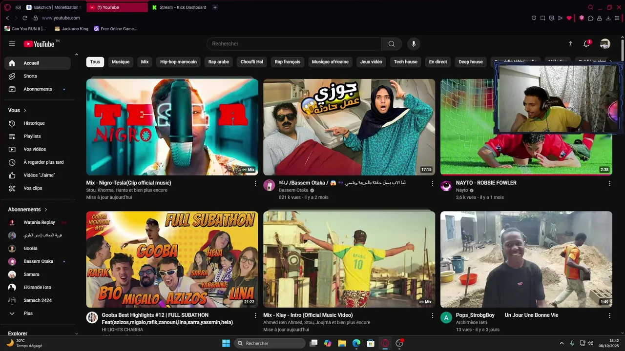Go back with the browser back arrow
This screenshot has height=351, width=625.
click(7, 18)
